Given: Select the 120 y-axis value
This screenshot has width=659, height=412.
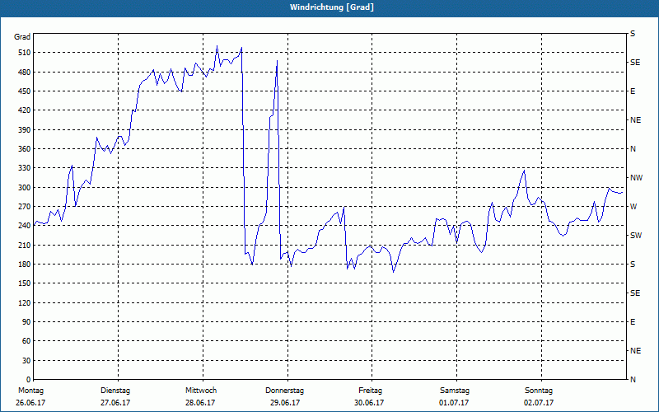Looking at the screenshot, I should tap(25, 302).
